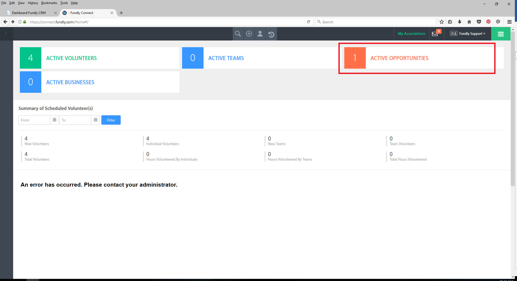
Task: Open the person profile icon in header
Action: click(x=260, y=34)
